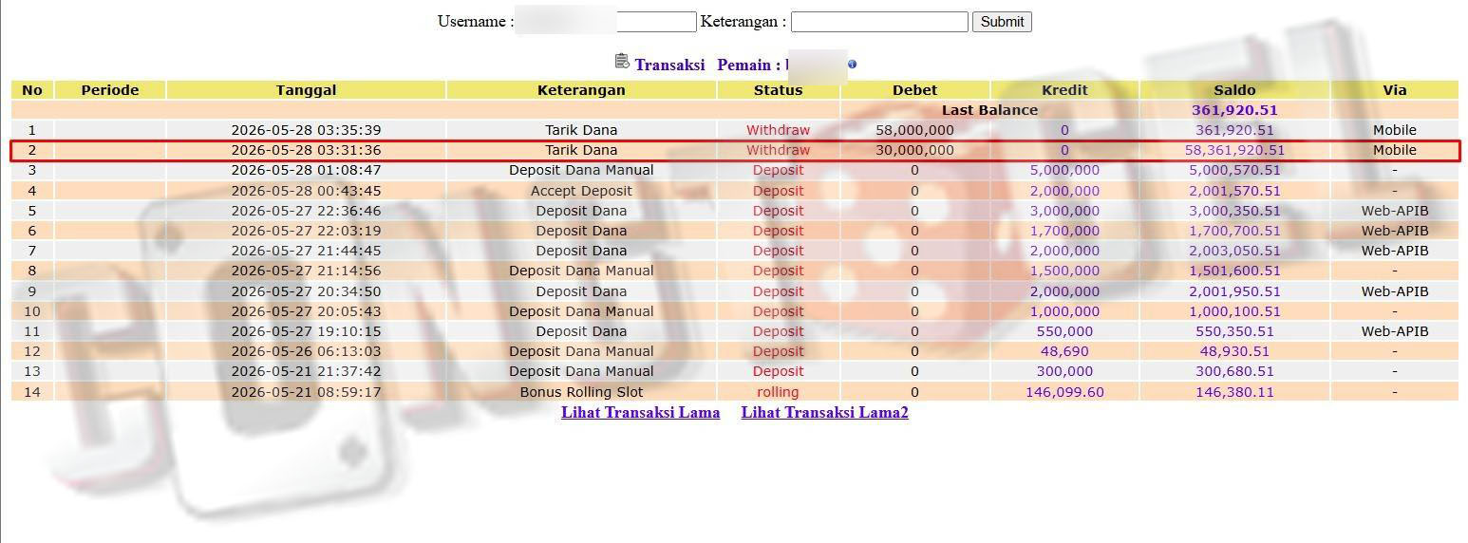Click the Via column header
1468x543 pixels.
(1394, 90)
